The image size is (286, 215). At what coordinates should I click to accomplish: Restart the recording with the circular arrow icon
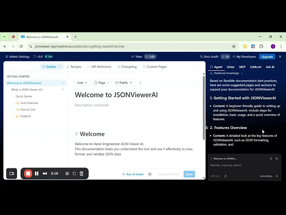74,173
